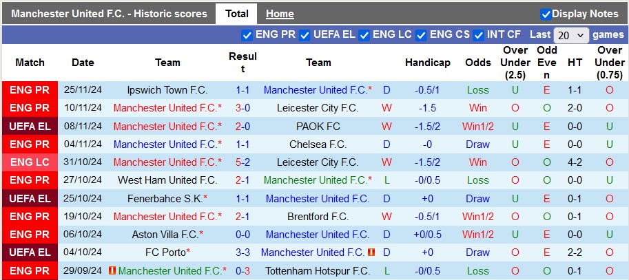Click the PAOK FC team name

pyautogui.click(x=318, y=126)
